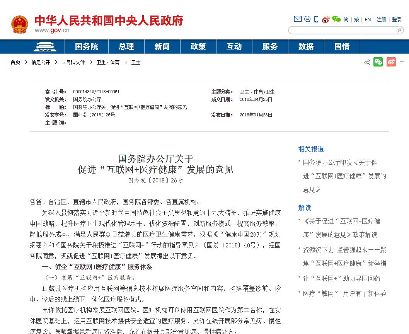Switch site language to EN
This screenshot has width=409, height=334.
(368, 20)
